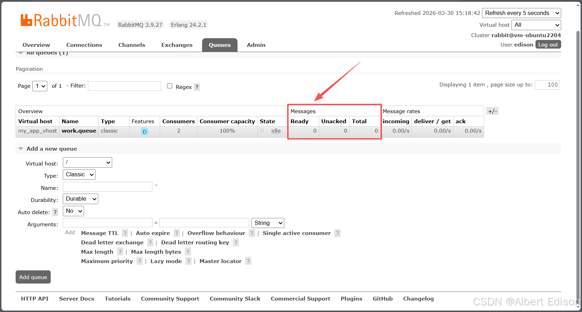The image size is (582, 312).
Task: Open help for Regex filter
Action: pyautogui.click(x=197, y=87)
